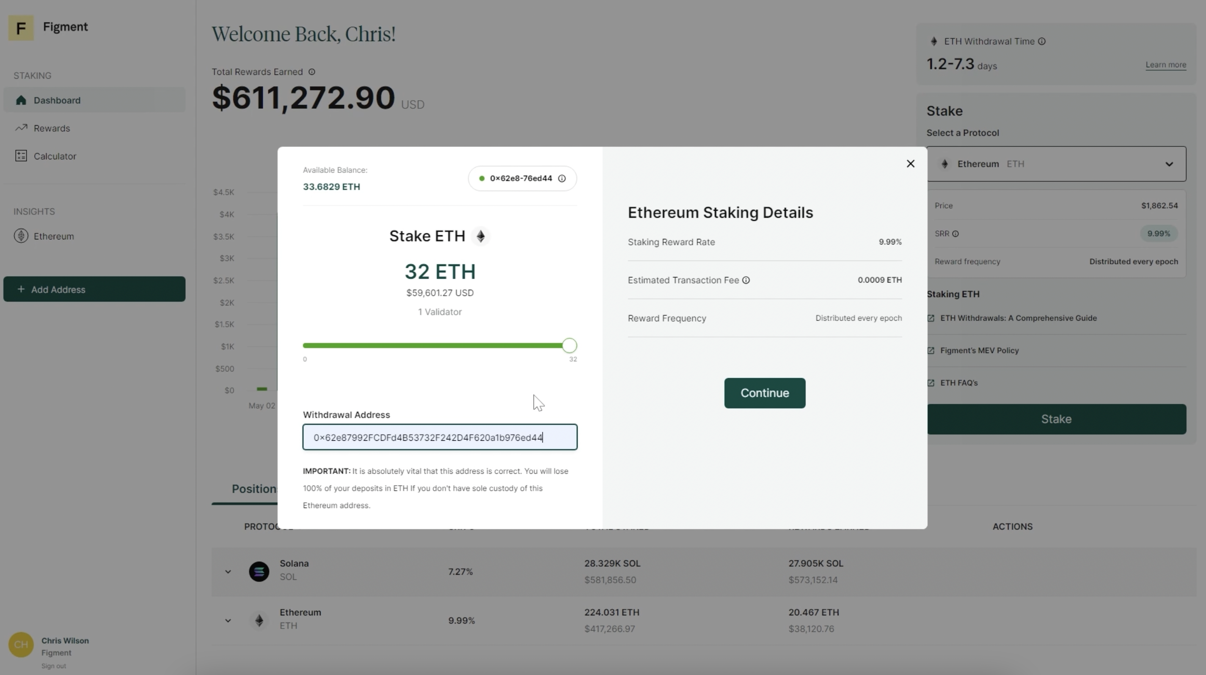
Task: Click the Ethereum insights icon
Action: [21, 236]
